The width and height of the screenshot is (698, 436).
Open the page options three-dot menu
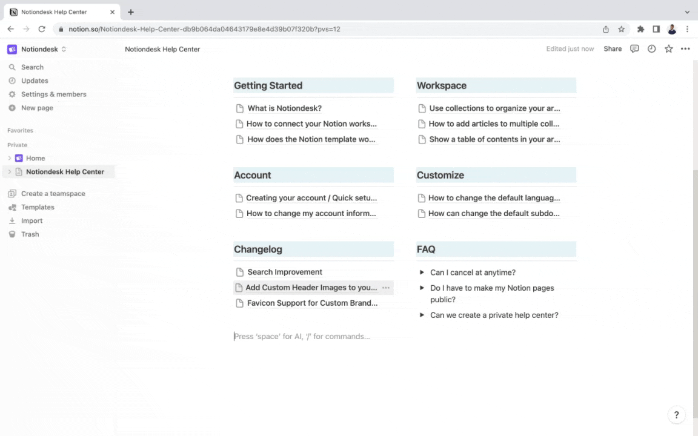[x=685, y=49]
